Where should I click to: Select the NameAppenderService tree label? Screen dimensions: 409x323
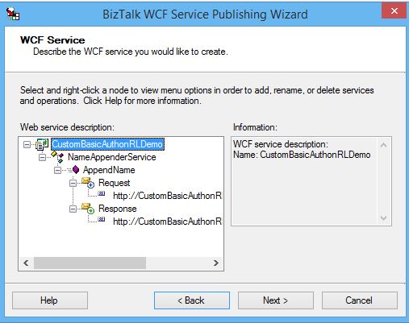(x=112, y=157)
